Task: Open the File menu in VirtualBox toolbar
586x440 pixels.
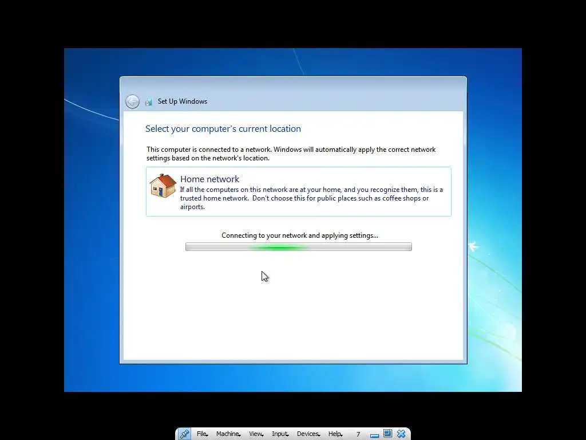Action: point(202,434)
